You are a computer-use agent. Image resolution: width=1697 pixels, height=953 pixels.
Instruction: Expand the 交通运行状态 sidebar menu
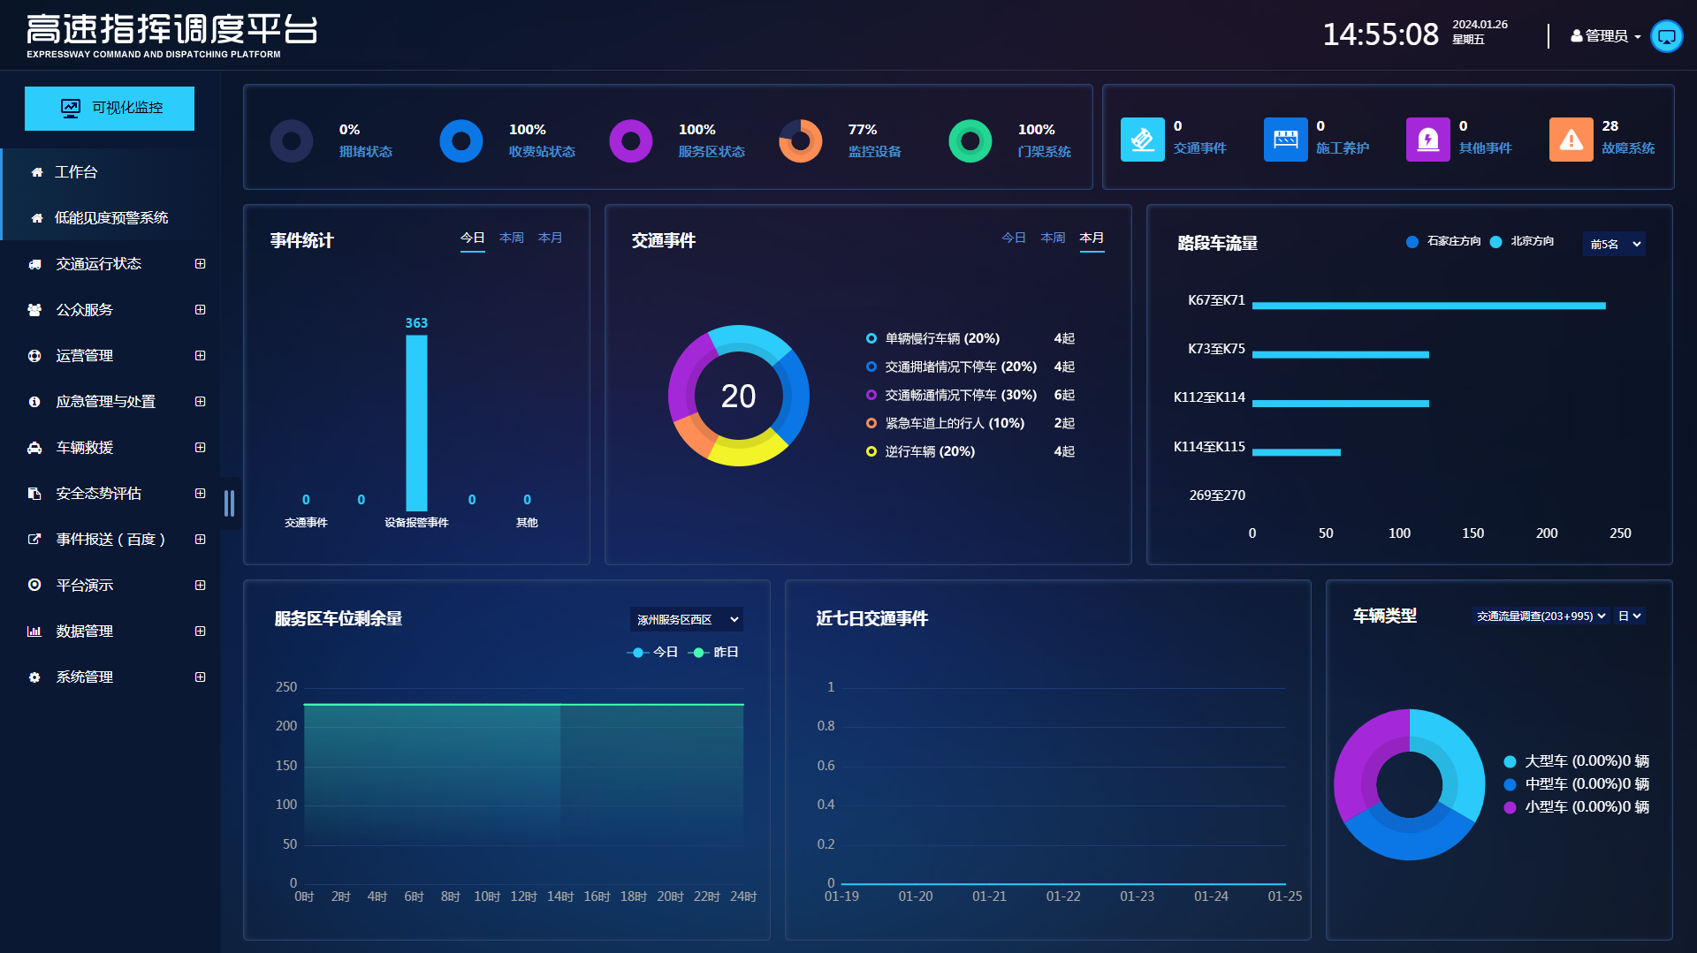pyautogui.click(x=200, y=264)
